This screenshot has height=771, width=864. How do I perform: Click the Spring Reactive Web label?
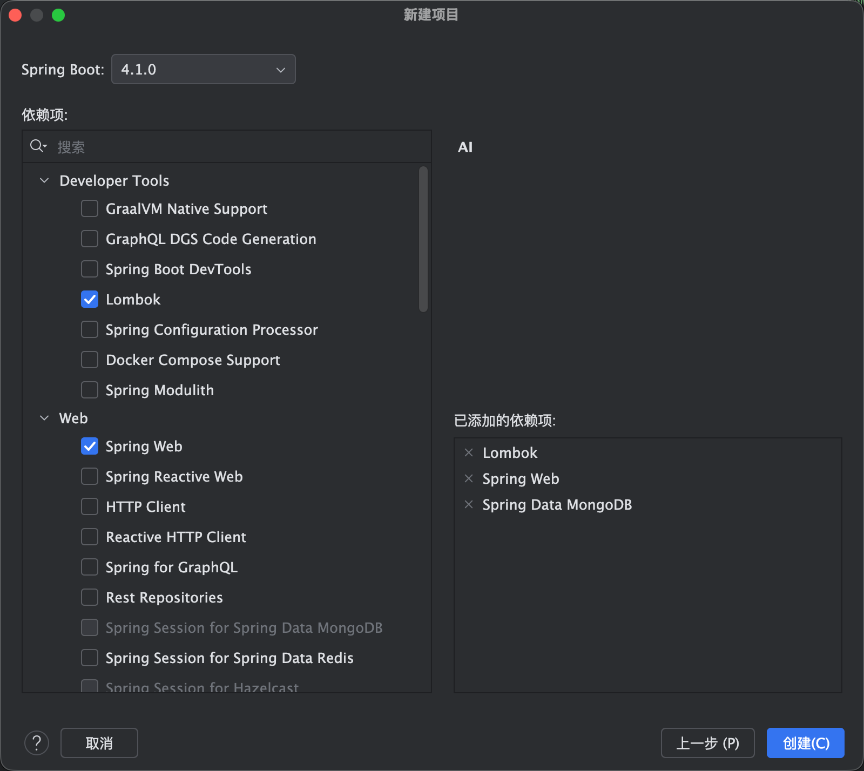[x=174, y=476]
